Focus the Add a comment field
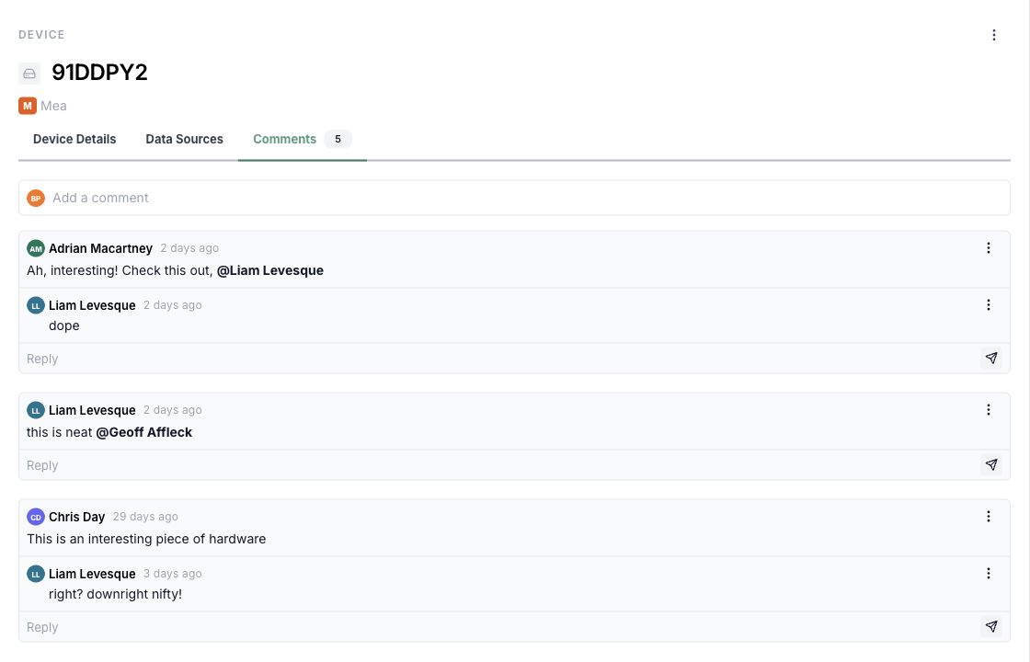Screen dimensions: 1030x662 tap(514, 198)
